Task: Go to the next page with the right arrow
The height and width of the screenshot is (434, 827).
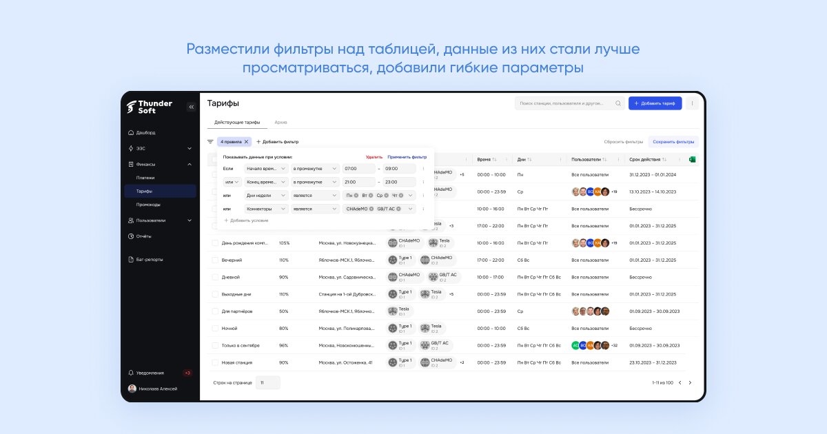Action: tap(690, 382)
